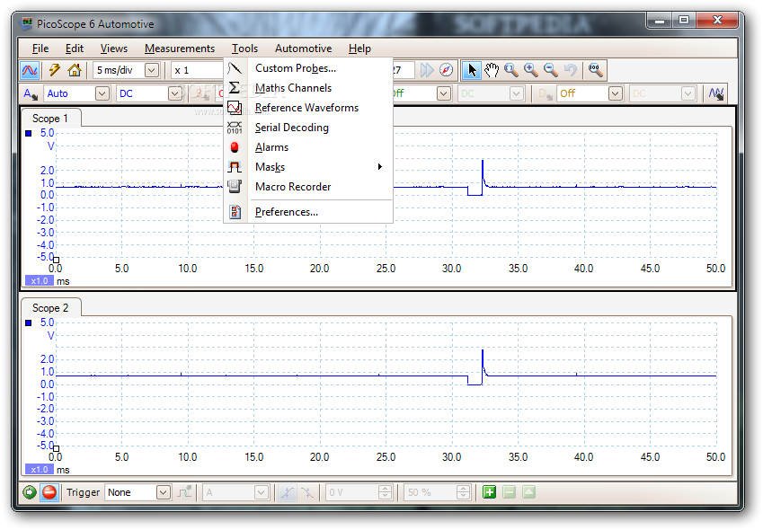Select the arrow selection tool
This screenshot has width=763, height=530.
(x=471, y=70)
